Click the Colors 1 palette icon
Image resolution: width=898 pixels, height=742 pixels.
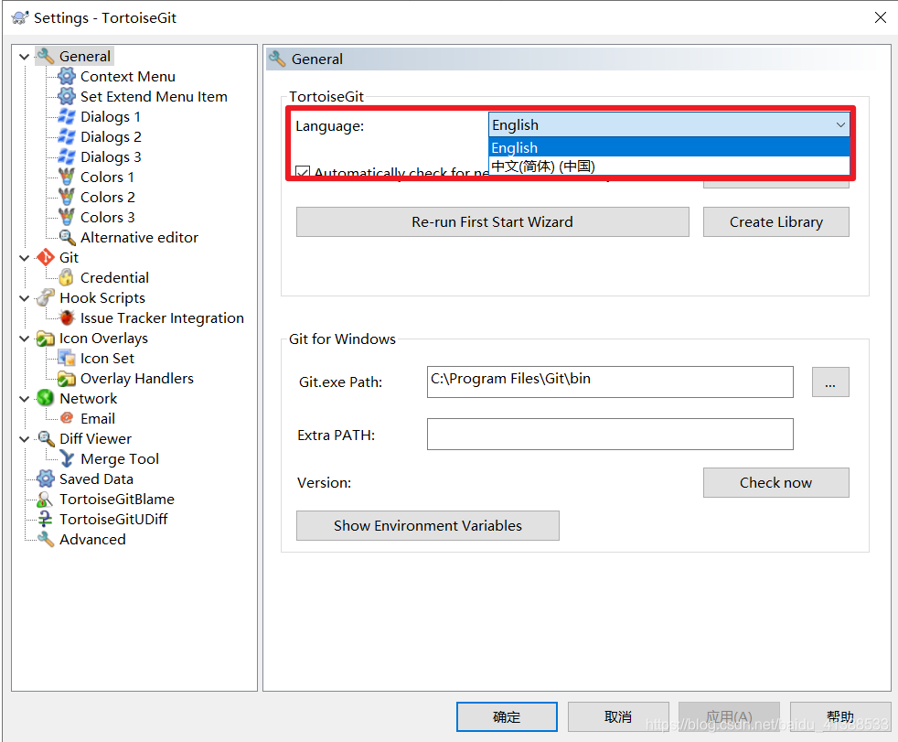coord(67,177)
